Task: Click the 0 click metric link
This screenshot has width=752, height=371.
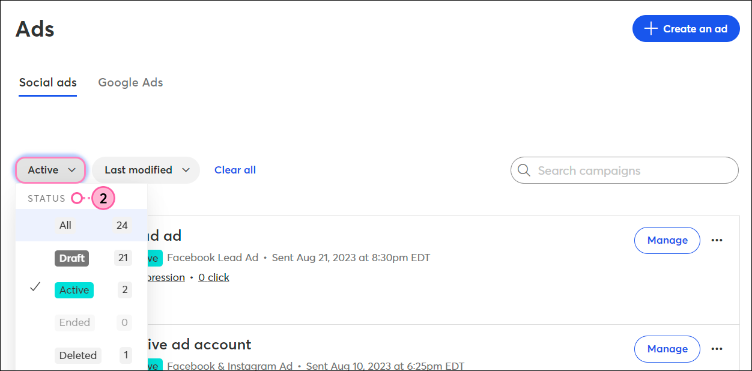Action: (214, 277)
